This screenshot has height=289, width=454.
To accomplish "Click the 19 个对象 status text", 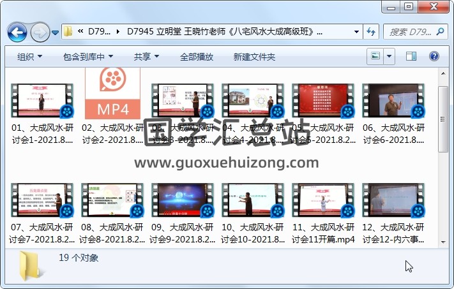I will coord(79,258).
